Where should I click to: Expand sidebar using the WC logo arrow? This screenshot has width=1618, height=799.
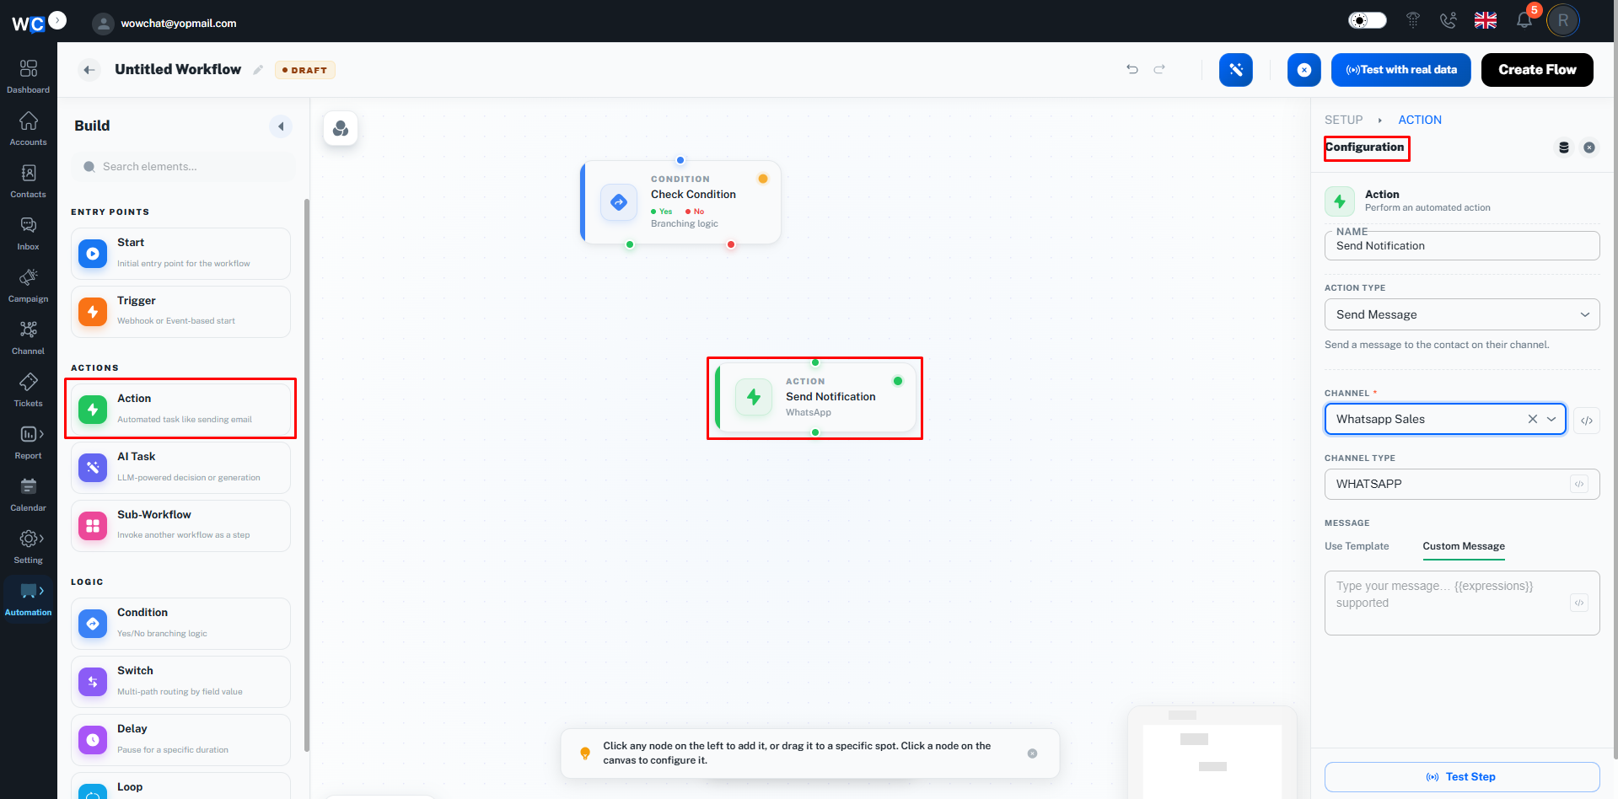[x=57, y=20]
